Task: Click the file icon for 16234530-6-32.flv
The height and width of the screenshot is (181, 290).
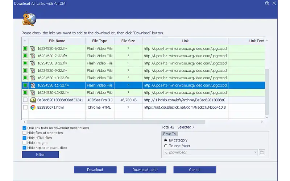Action: pyautogui.click(x=33, y=49)
